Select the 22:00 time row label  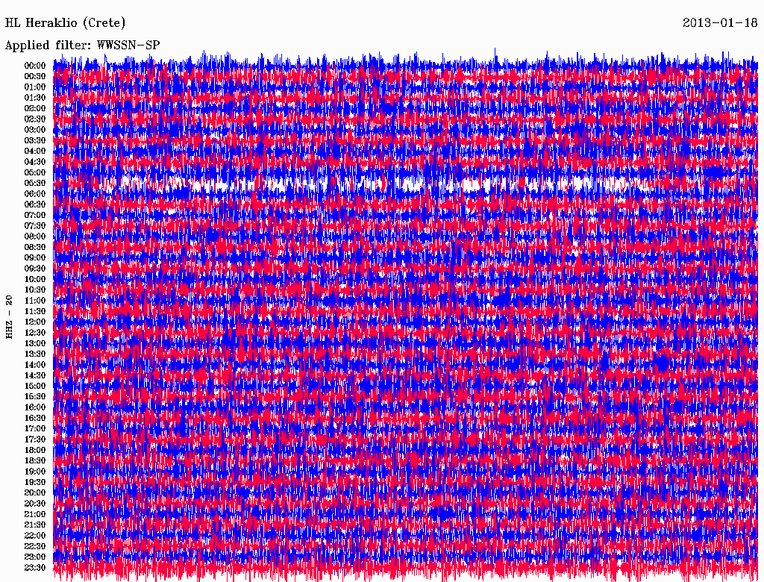point(35,536)
